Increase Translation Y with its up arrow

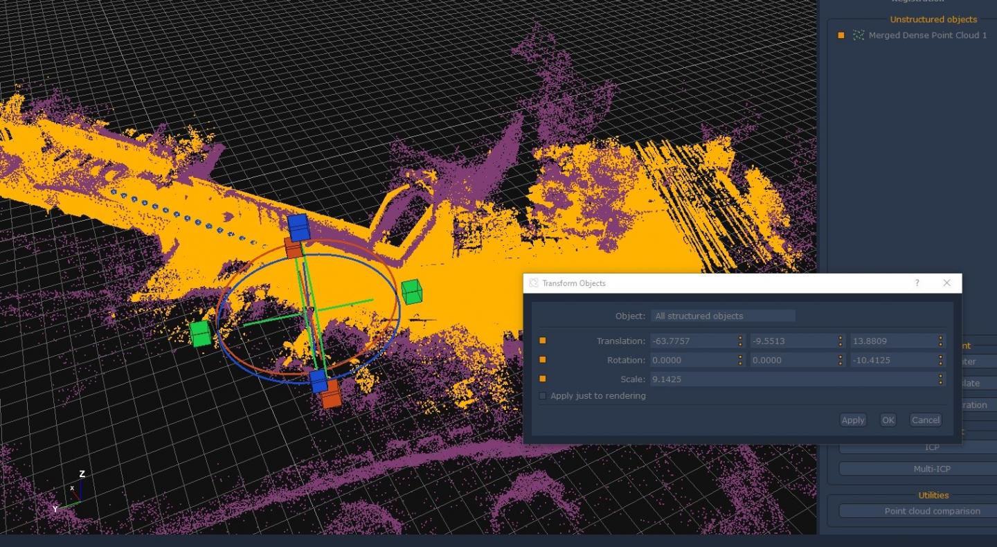[x=841, y=338]
